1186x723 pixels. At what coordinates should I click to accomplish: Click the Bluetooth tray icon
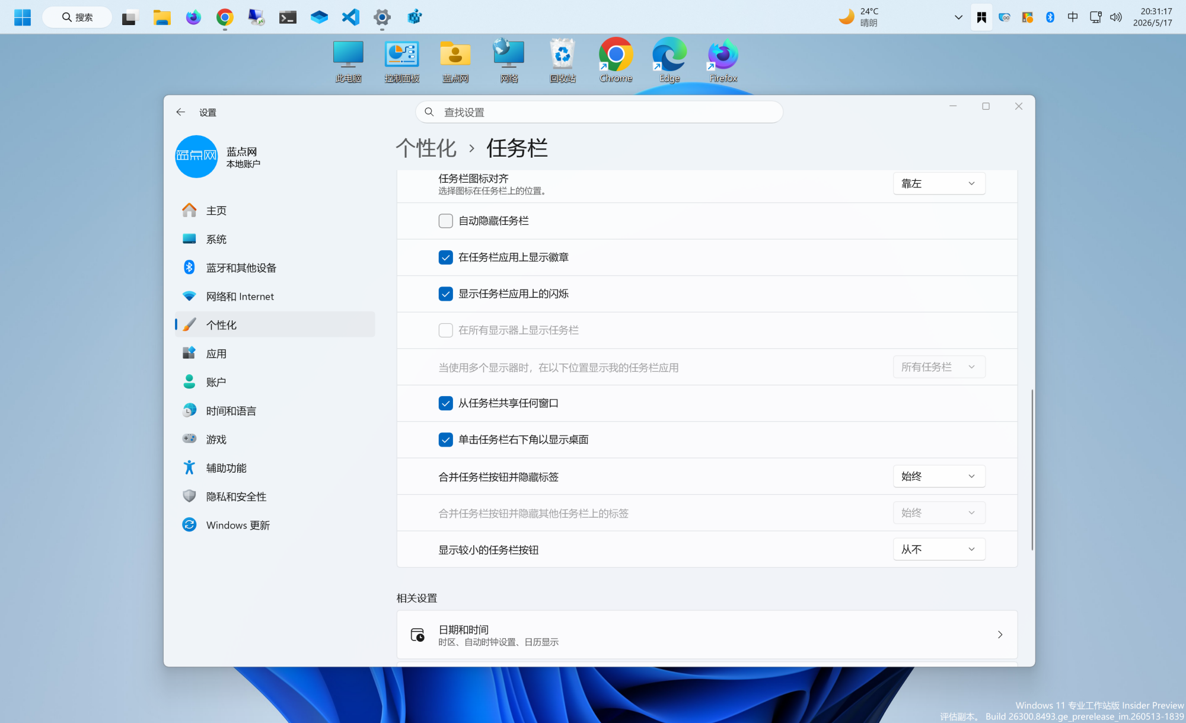tap(1050, 17)
